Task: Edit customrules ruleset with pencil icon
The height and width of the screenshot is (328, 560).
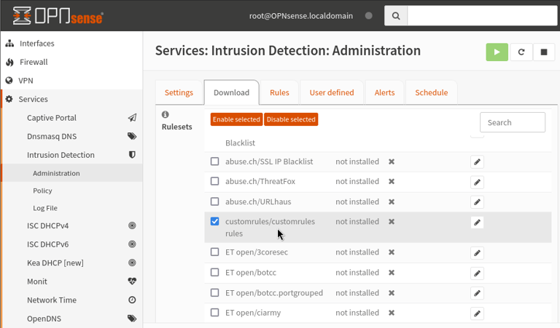Action: [477, 222]
